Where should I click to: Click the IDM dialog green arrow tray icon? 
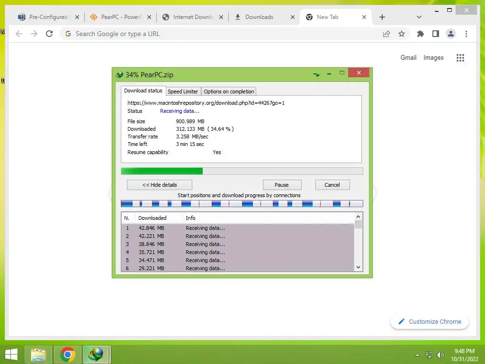coord(316,74)
